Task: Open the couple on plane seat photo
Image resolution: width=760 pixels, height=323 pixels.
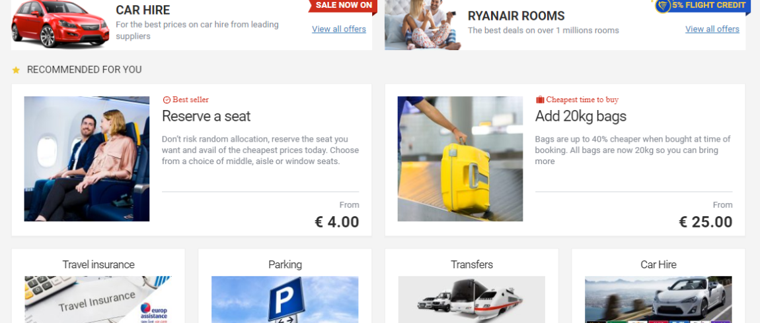Action: click(87, 159)
